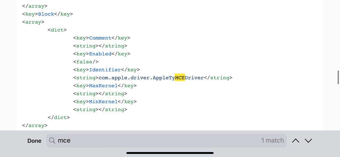Tap the "MaxKernel" key line

(105, 86)
